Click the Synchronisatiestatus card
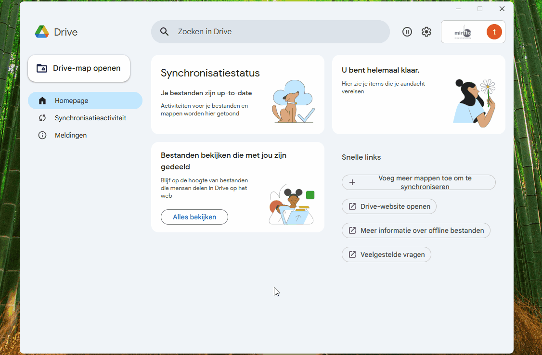Viewport: 542px width, 355px height. tap(237, 94)
